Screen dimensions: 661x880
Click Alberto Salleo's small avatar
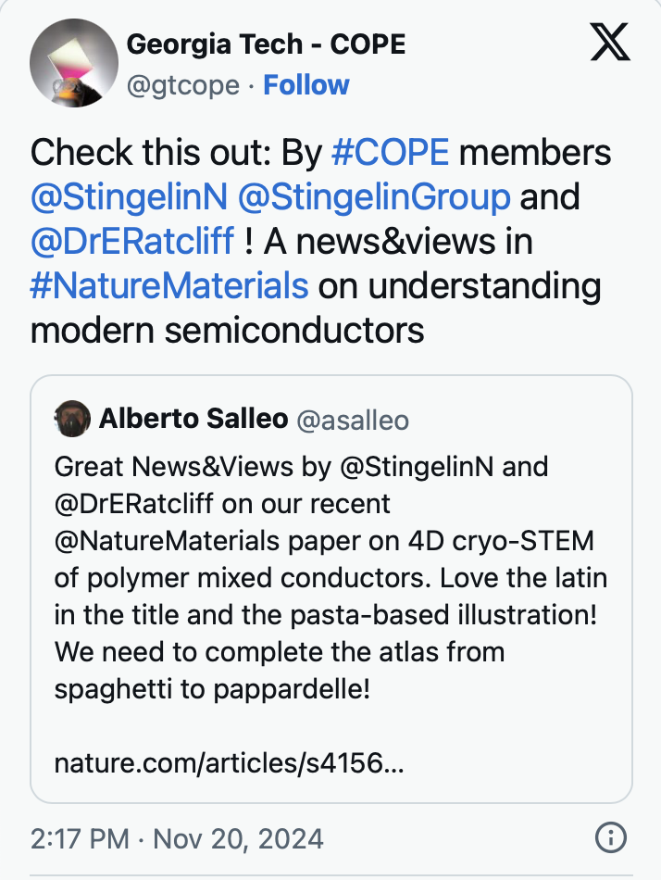(x=72, y=419)
